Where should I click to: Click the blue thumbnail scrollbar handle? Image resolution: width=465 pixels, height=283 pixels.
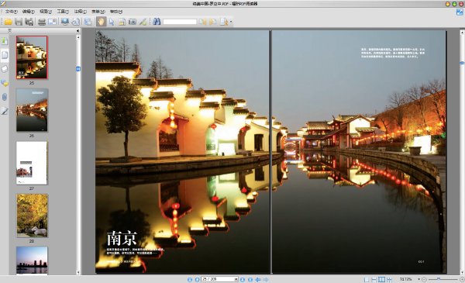[x=78, y=69]
